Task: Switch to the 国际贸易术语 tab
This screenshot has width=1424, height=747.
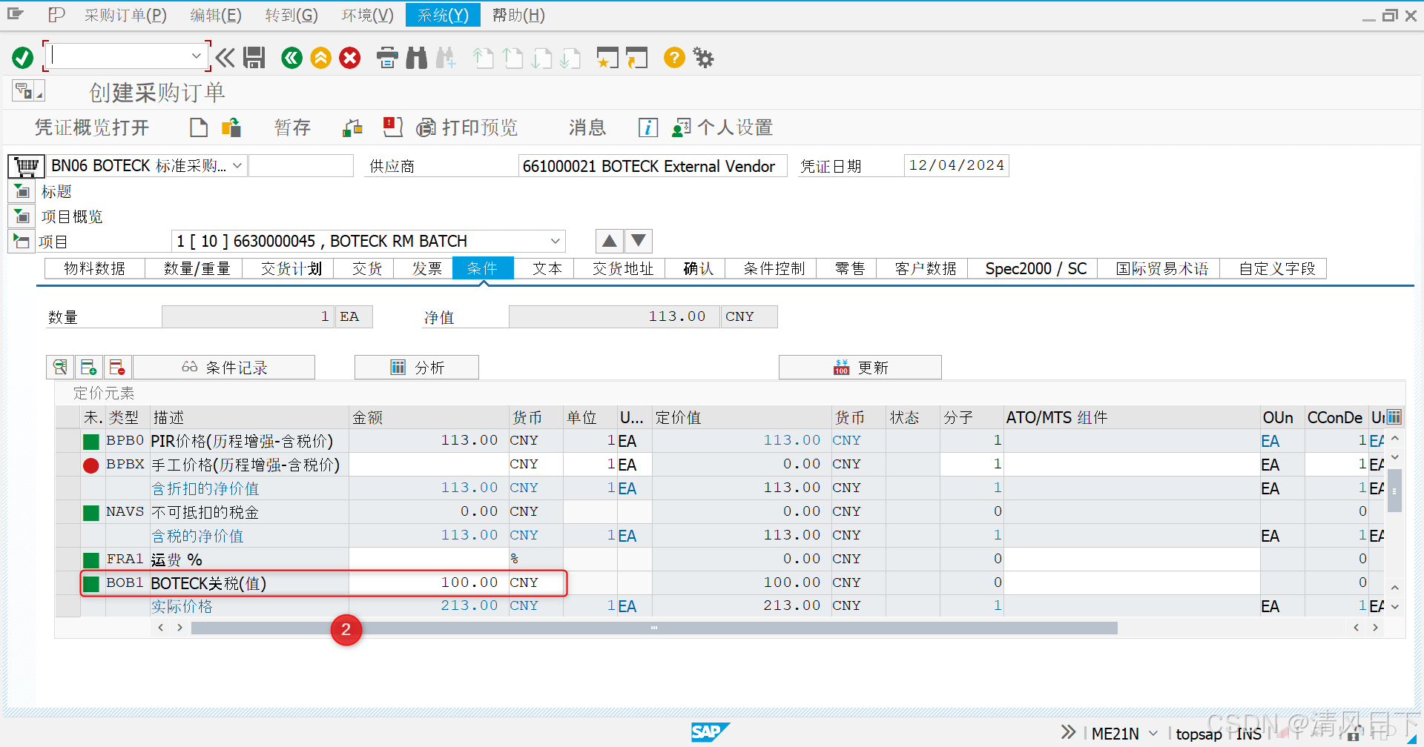Action: 1162,268
